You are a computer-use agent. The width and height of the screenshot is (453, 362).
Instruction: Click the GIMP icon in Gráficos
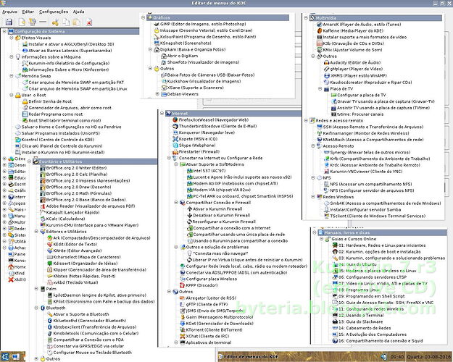click(x=157, y=24)
